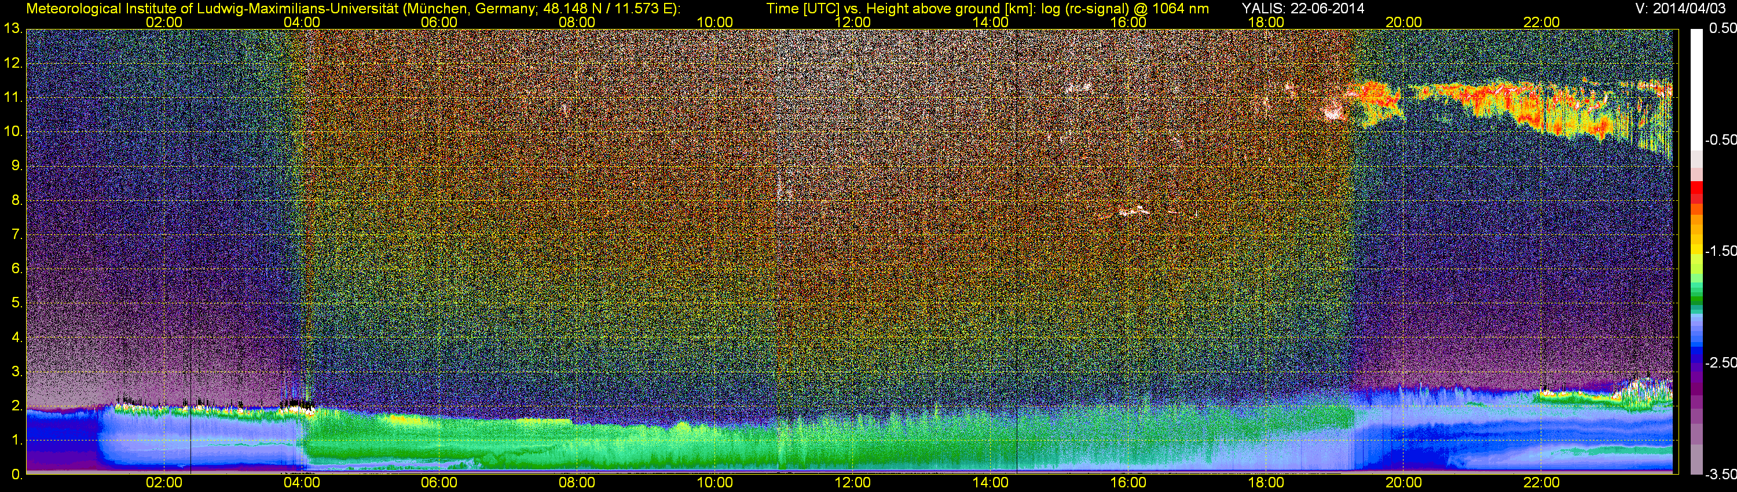Click 06:00 on the bottom time axis
Viewport: 1737px width, 492px height.
click(439, 483)
